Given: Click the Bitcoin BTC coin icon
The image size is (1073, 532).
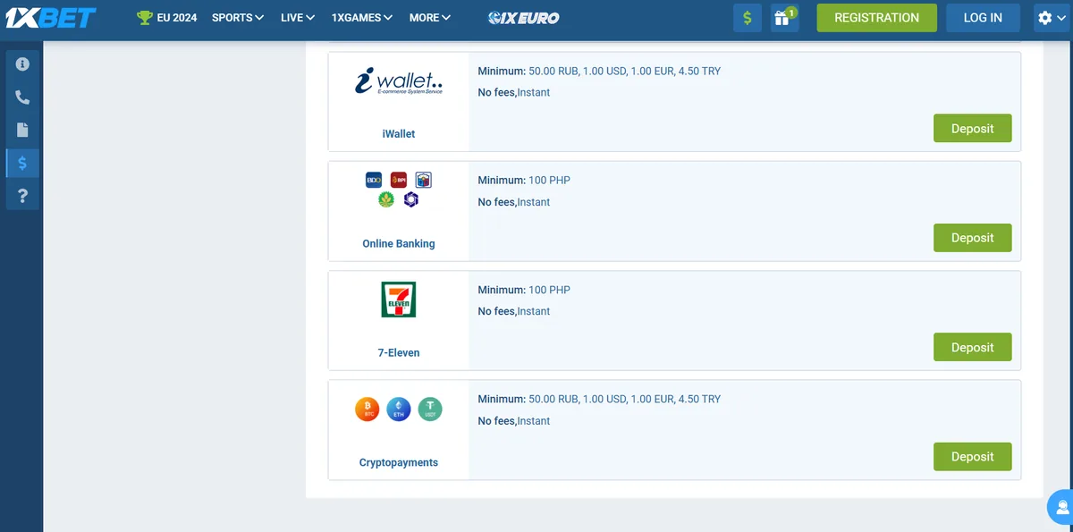Looking at the screenshot, I should [x=368, y=410].
